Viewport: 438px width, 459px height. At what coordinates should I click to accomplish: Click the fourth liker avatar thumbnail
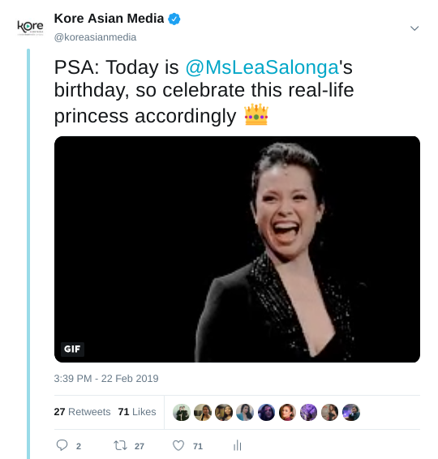point(245,413)
